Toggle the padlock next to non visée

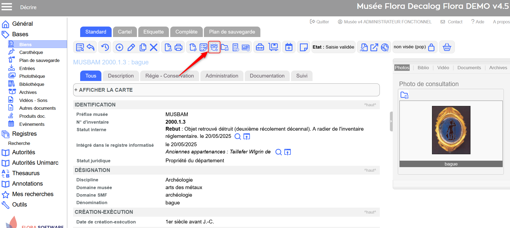click(431, 47)
